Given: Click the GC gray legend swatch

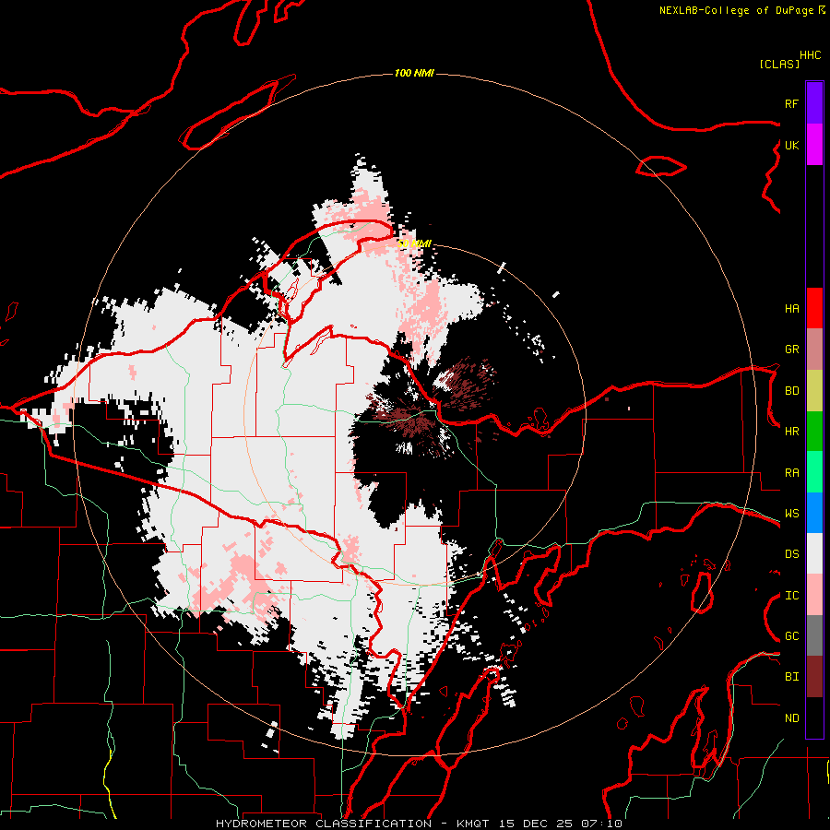Looking at the screenshot, I should (814, 635).
